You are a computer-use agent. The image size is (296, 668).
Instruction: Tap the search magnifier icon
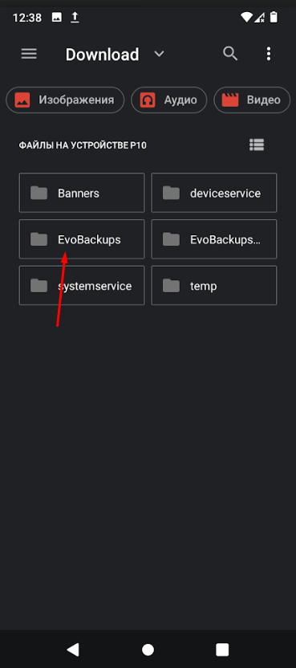[x=230, y=54]
